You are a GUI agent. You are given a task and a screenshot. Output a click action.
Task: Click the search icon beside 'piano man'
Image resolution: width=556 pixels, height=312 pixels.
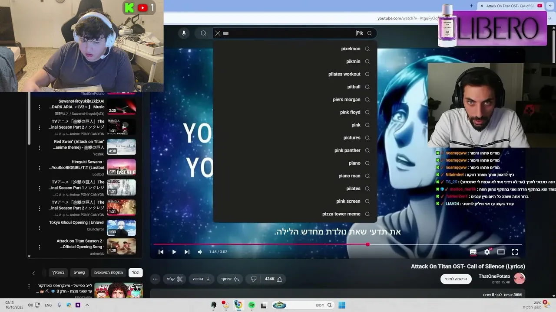[x=367, y=176]
